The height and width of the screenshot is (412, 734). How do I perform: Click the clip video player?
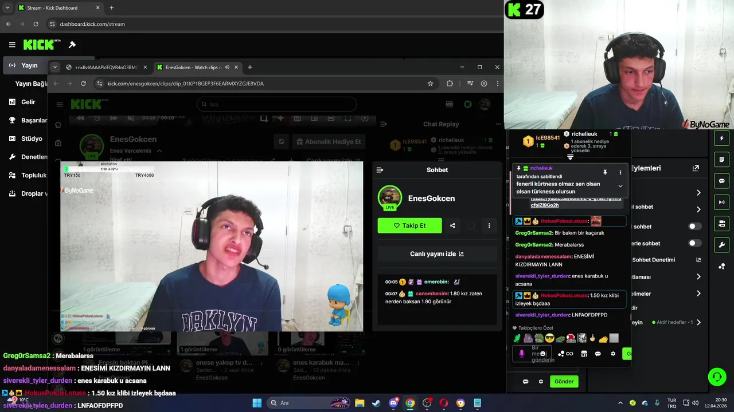click(212, 247)
